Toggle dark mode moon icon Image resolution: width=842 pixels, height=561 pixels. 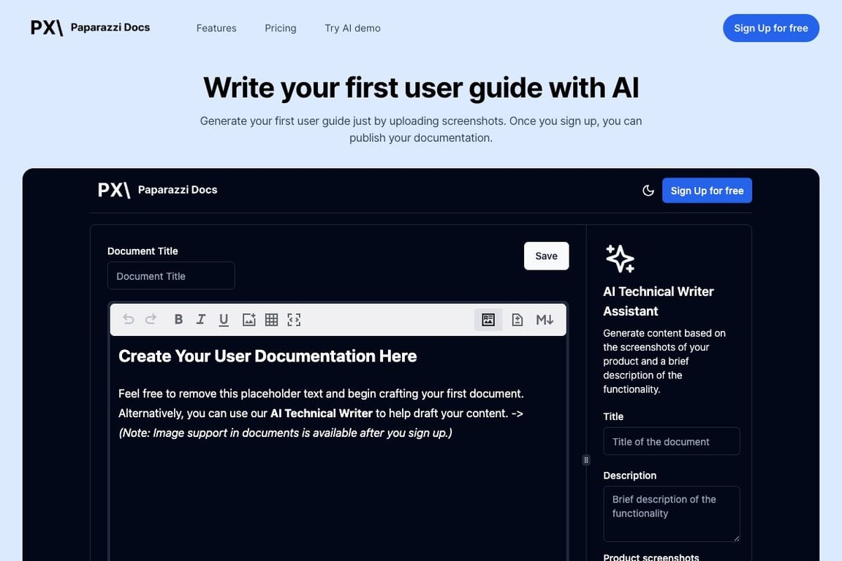648,191
